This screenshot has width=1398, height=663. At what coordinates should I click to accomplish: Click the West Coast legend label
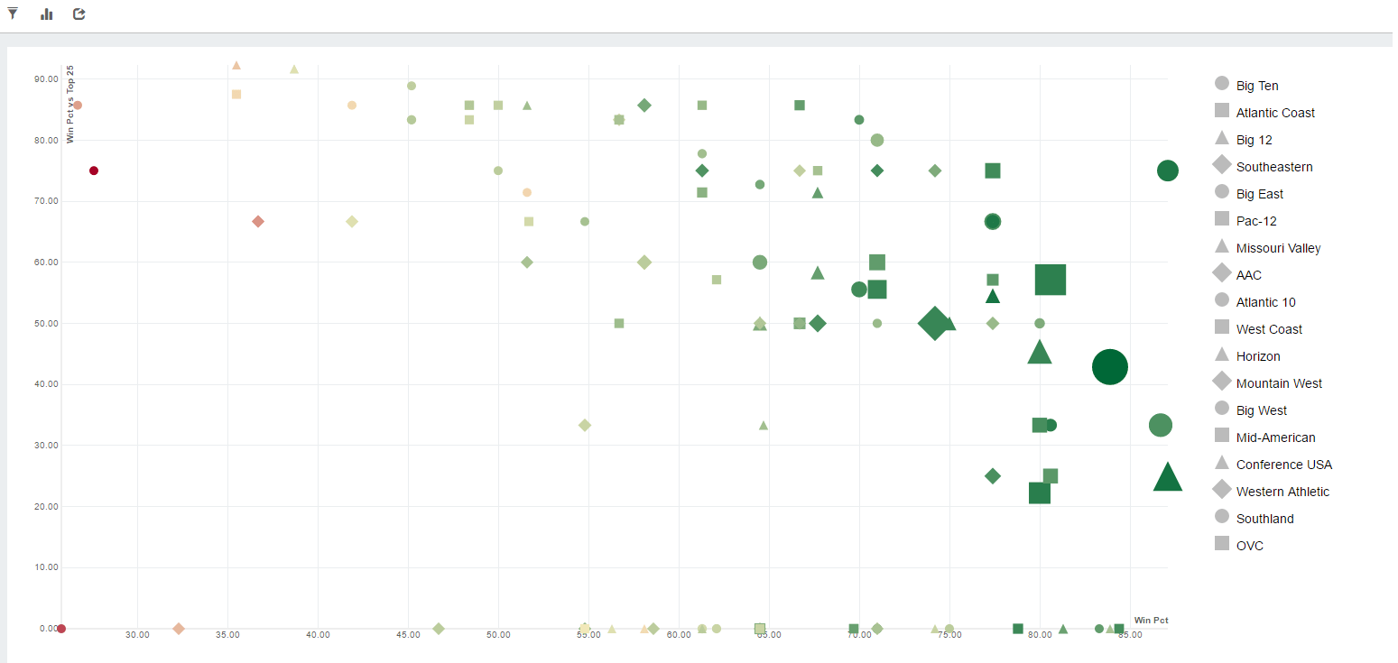[x=1269, y=329]
